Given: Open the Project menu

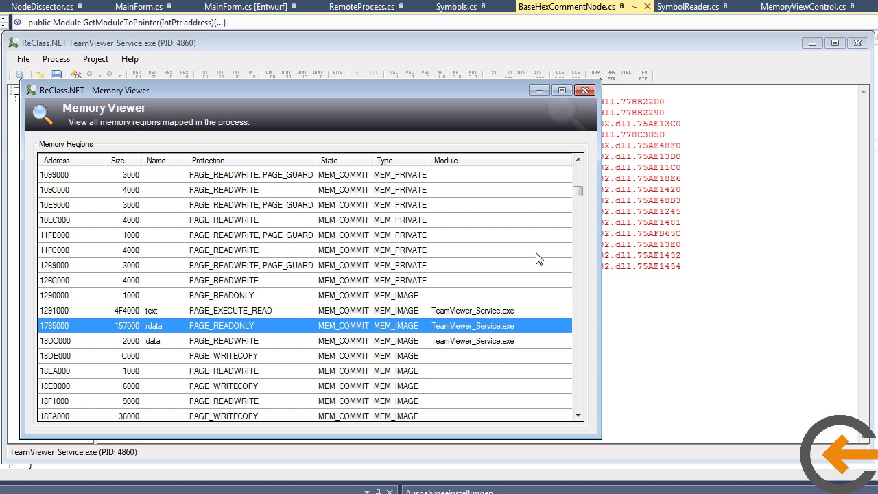Looking at the screenshot, I should [95, 59].
